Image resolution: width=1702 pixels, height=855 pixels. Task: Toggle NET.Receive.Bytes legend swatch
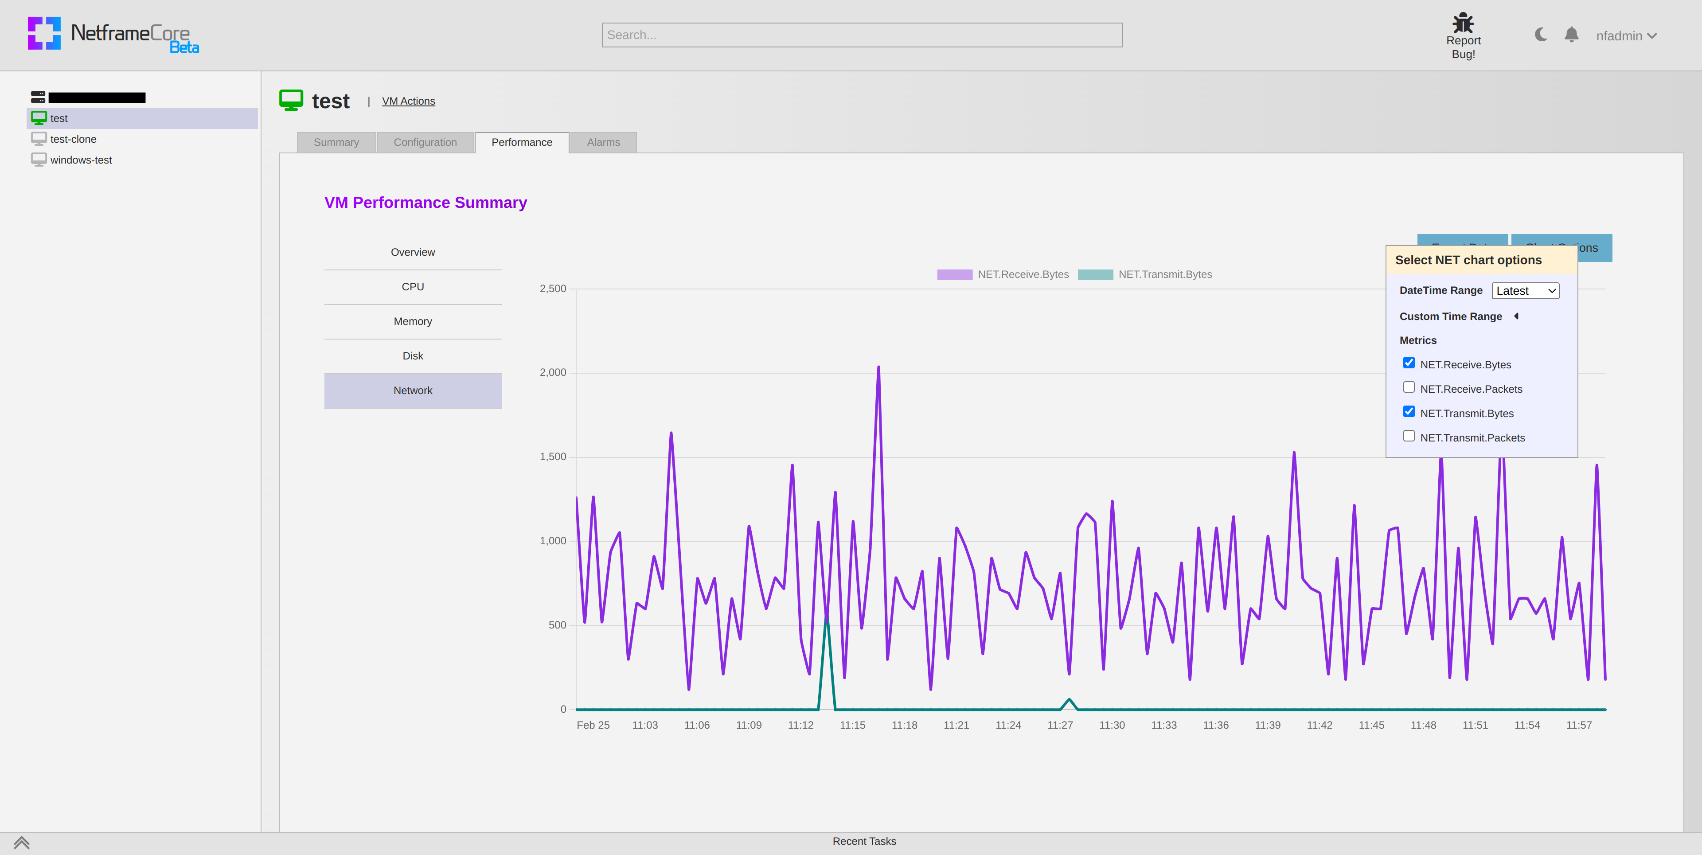pos(954,274)
